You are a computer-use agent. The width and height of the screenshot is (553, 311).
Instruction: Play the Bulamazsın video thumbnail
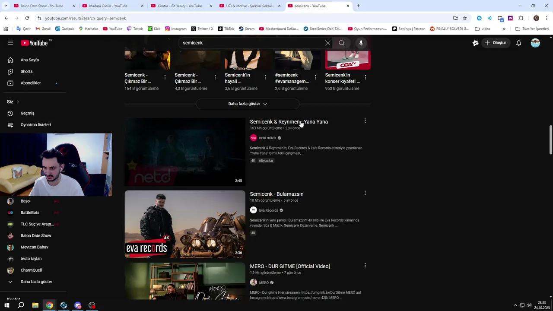coord(185,224)
